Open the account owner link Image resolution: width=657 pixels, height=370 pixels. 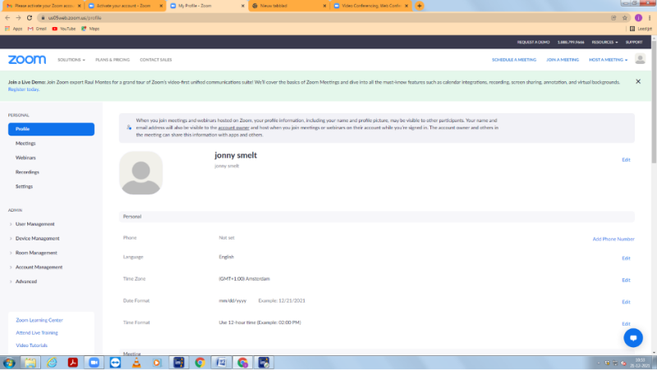tap(233, 128)
